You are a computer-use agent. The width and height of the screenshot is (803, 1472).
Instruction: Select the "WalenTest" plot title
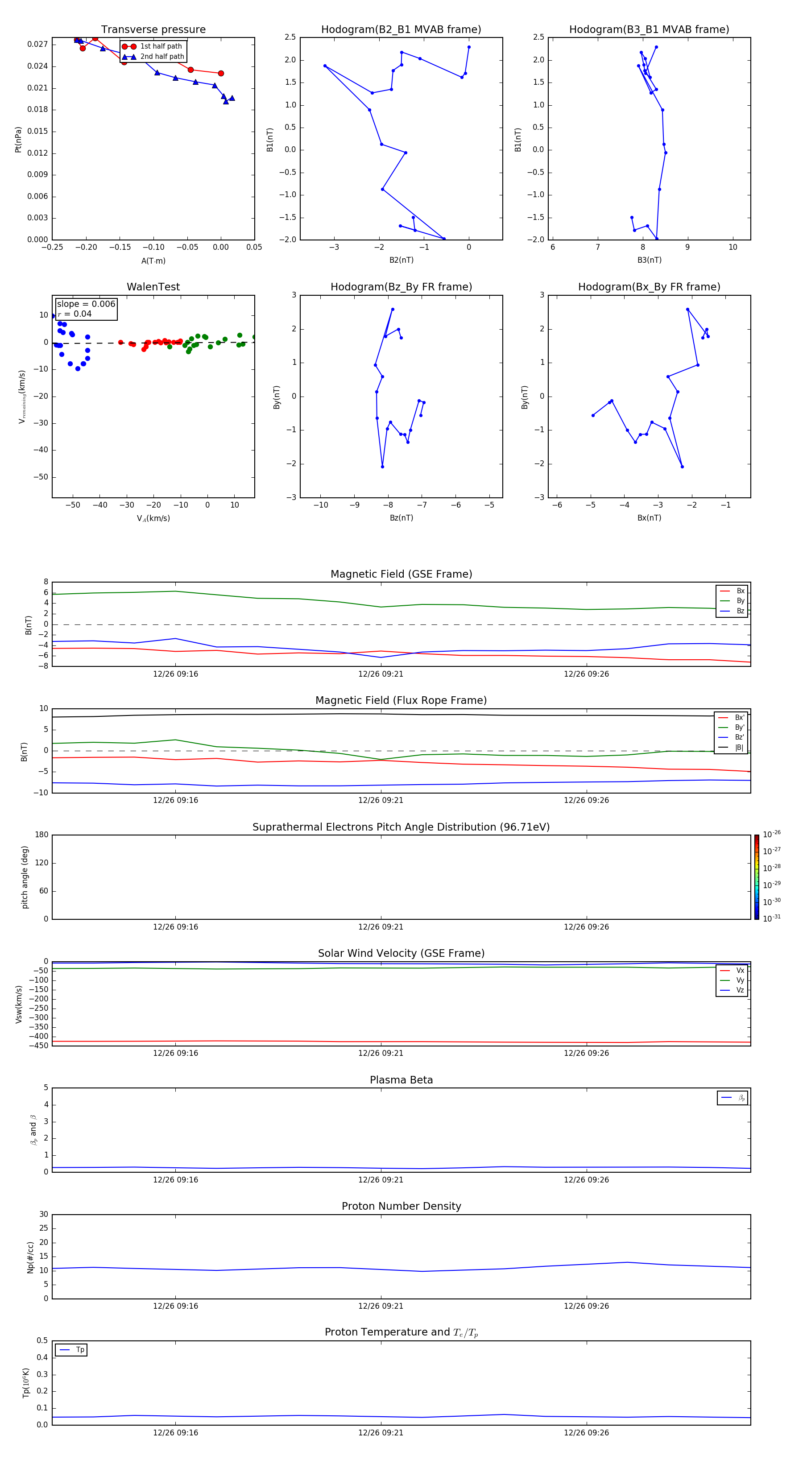point(153,287)
